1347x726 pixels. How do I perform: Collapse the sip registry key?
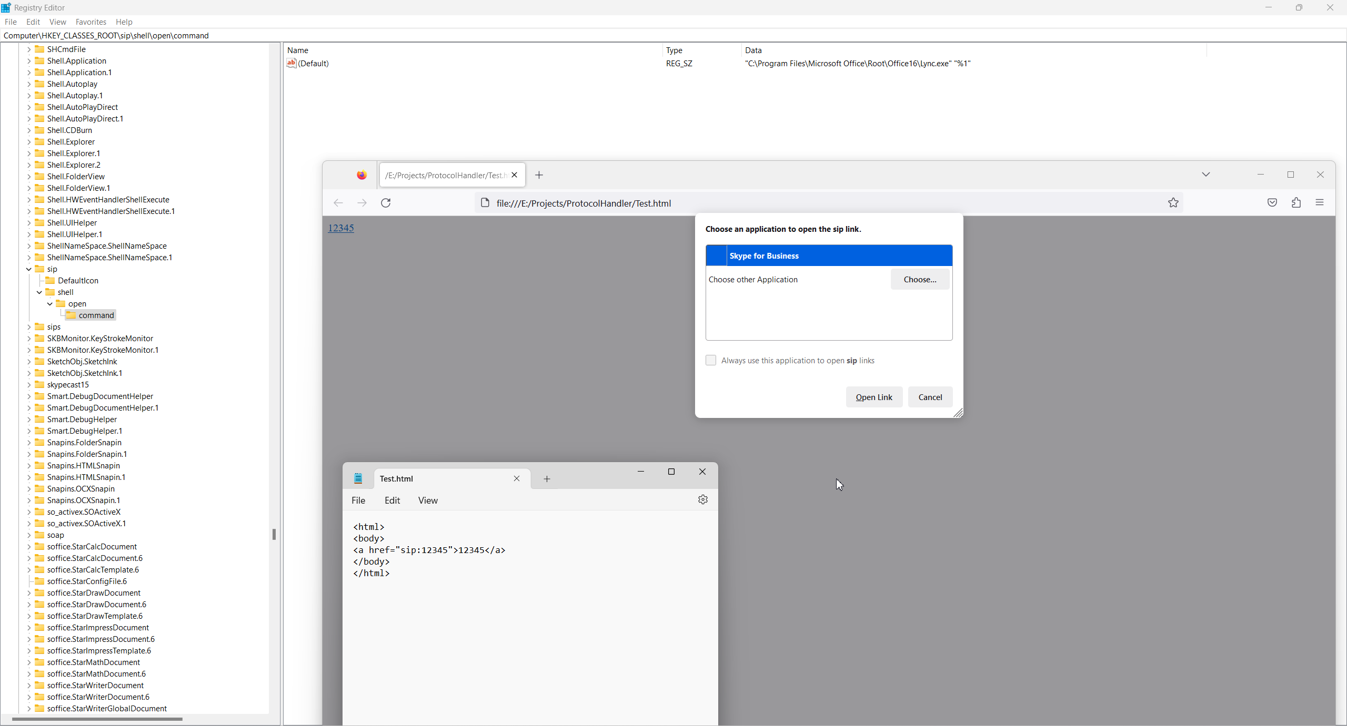pyautogui.click(x=29, y=269)
